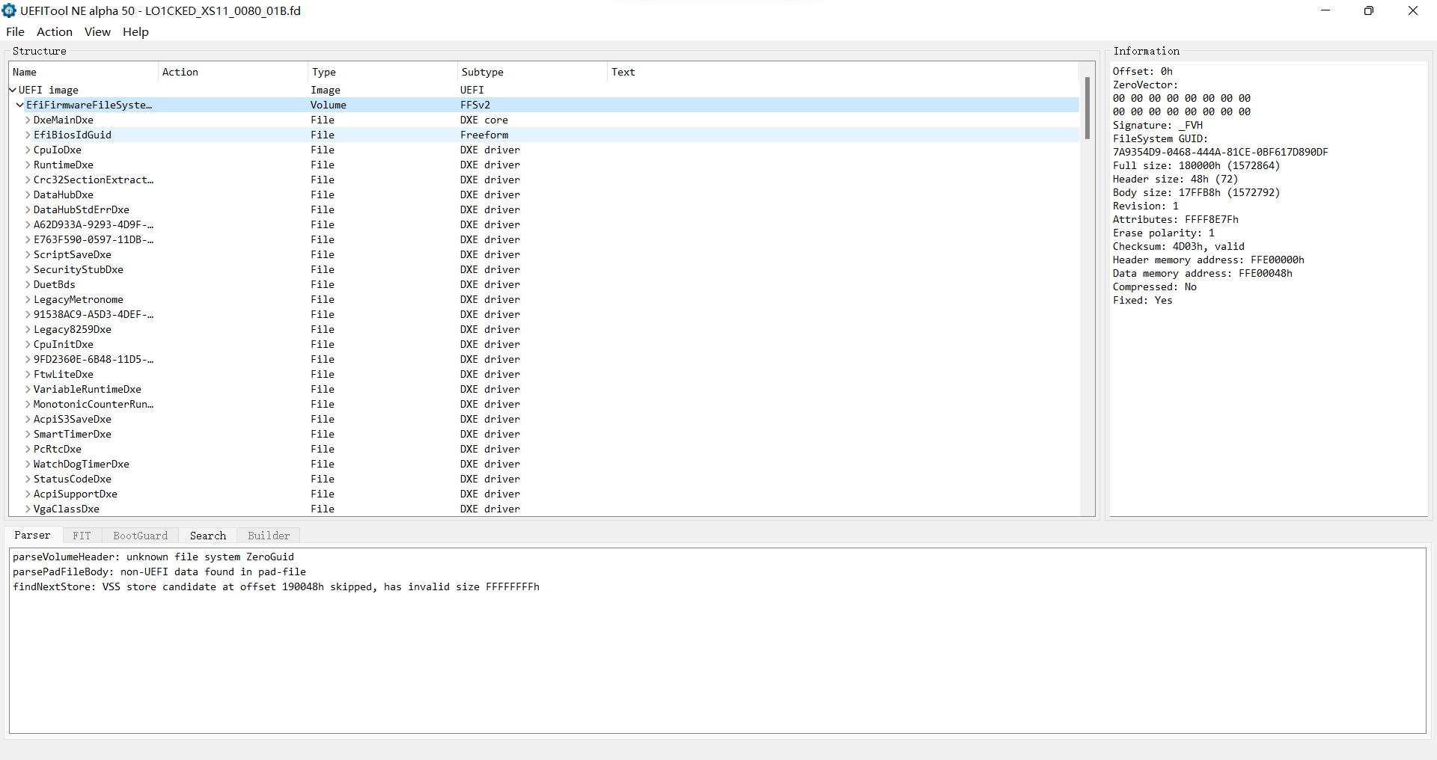Restore down the UEFITool window
The image size is (1437, 760).
(1369, 10)
